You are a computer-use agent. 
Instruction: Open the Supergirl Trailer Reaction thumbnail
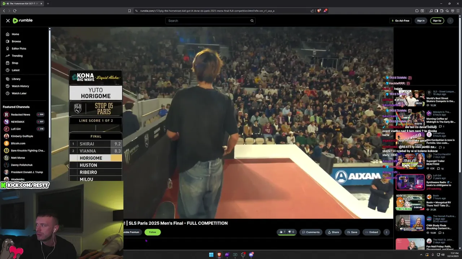coord(410,161)
